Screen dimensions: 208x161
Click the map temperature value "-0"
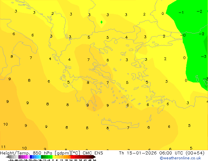pos(183,35)
